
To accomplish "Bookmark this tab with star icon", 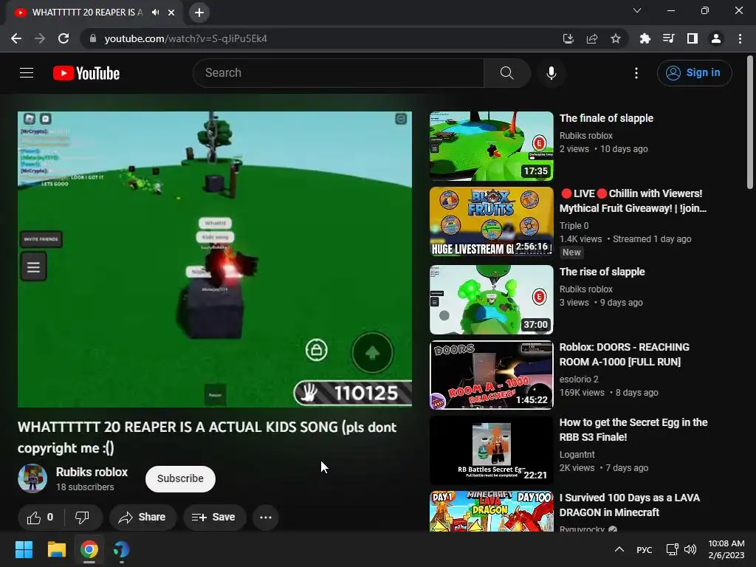I will [616, 38].
